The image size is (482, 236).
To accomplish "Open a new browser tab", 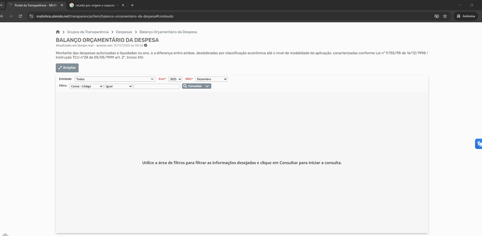I will (x=132, y=5).
